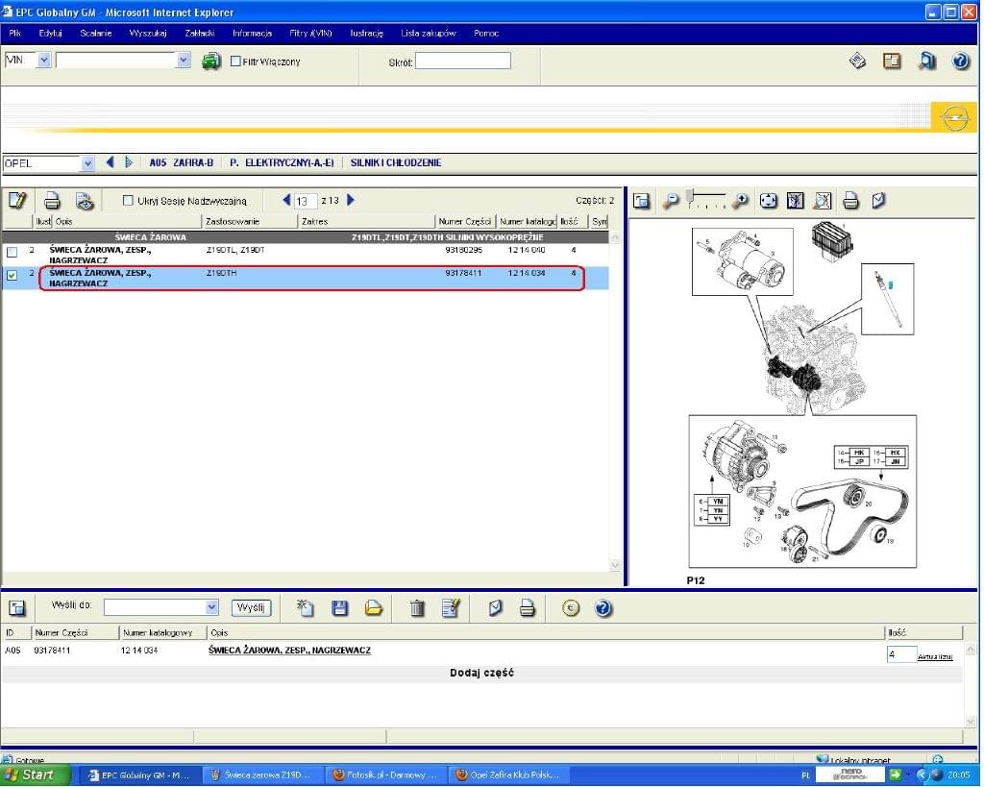Open the Edytuj menu
The width and height of the screenshot is (984, 787).
50,33
